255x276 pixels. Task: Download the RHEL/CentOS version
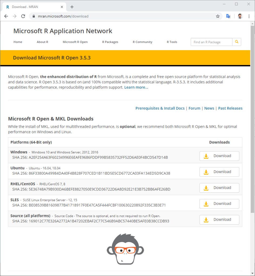tap(219, 188)
